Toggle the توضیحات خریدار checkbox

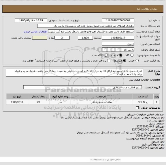click(x=137, y=108)
